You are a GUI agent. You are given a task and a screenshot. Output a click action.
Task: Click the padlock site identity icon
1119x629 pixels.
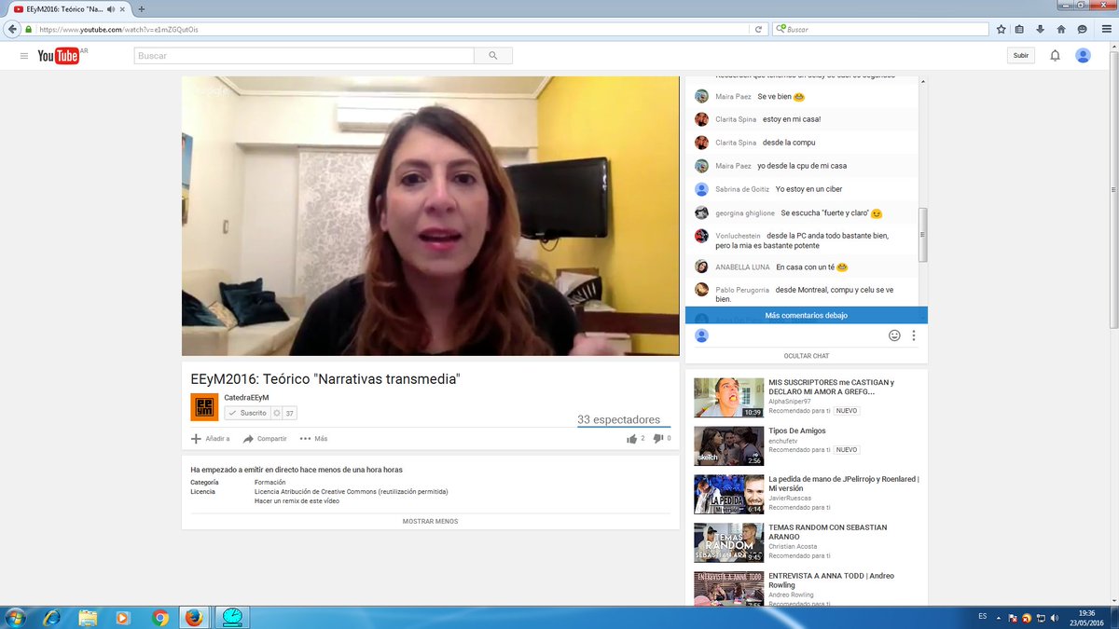click(x=29, y=29)
